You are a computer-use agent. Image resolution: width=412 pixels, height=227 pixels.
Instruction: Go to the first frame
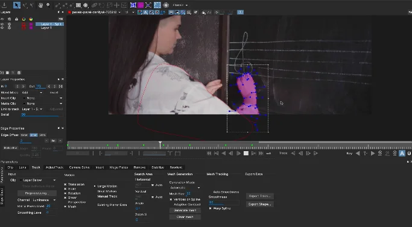coord(209,154)
